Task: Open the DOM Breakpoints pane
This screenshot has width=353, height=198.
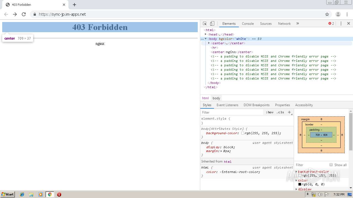Action: click(256, 105)
